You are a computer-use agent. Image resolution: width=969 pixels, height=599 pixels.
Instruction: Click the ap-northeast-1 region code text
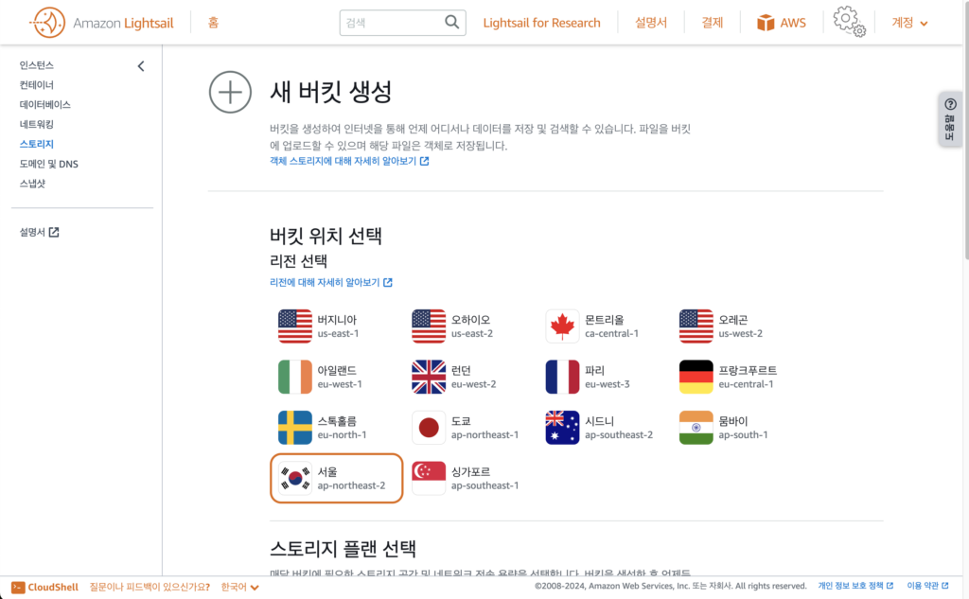click(x=484, y=435)
